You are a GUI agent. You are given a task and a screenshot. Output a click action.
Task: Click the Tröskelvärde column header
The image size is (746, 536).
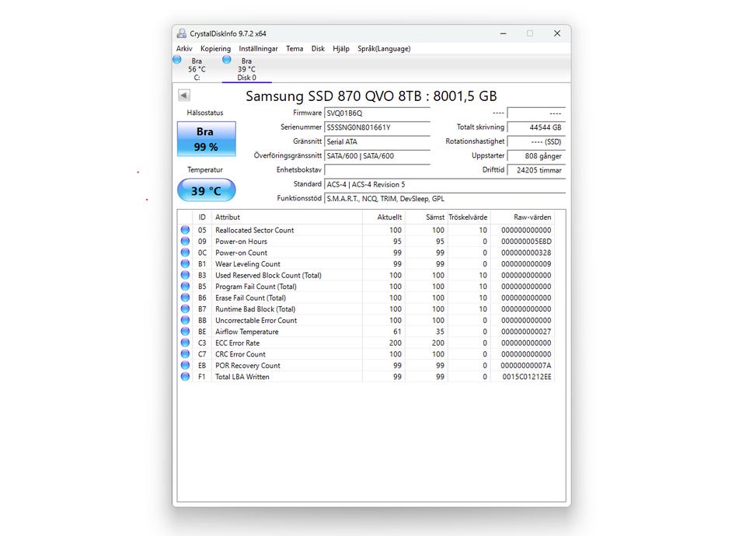pyautogui.click(x=469, y=218)
